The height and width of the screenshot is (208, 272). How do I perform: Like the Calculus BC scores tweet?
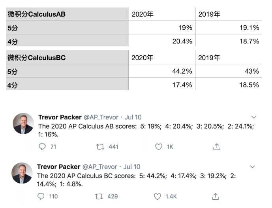click(158, 197)
